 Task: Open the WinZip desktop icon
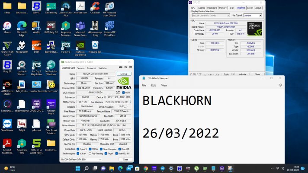point(36,28)
